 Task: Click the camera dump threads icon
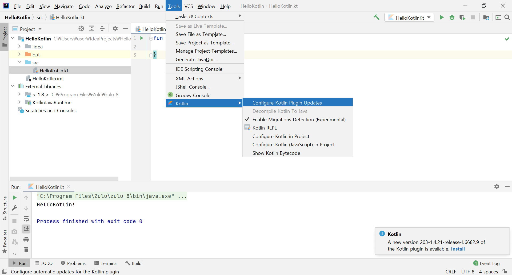pos(15,231)
